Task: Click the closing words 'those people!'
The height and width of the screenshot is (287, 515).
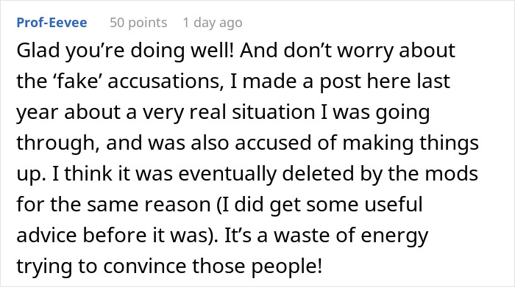Action: [x=257, y=266]
